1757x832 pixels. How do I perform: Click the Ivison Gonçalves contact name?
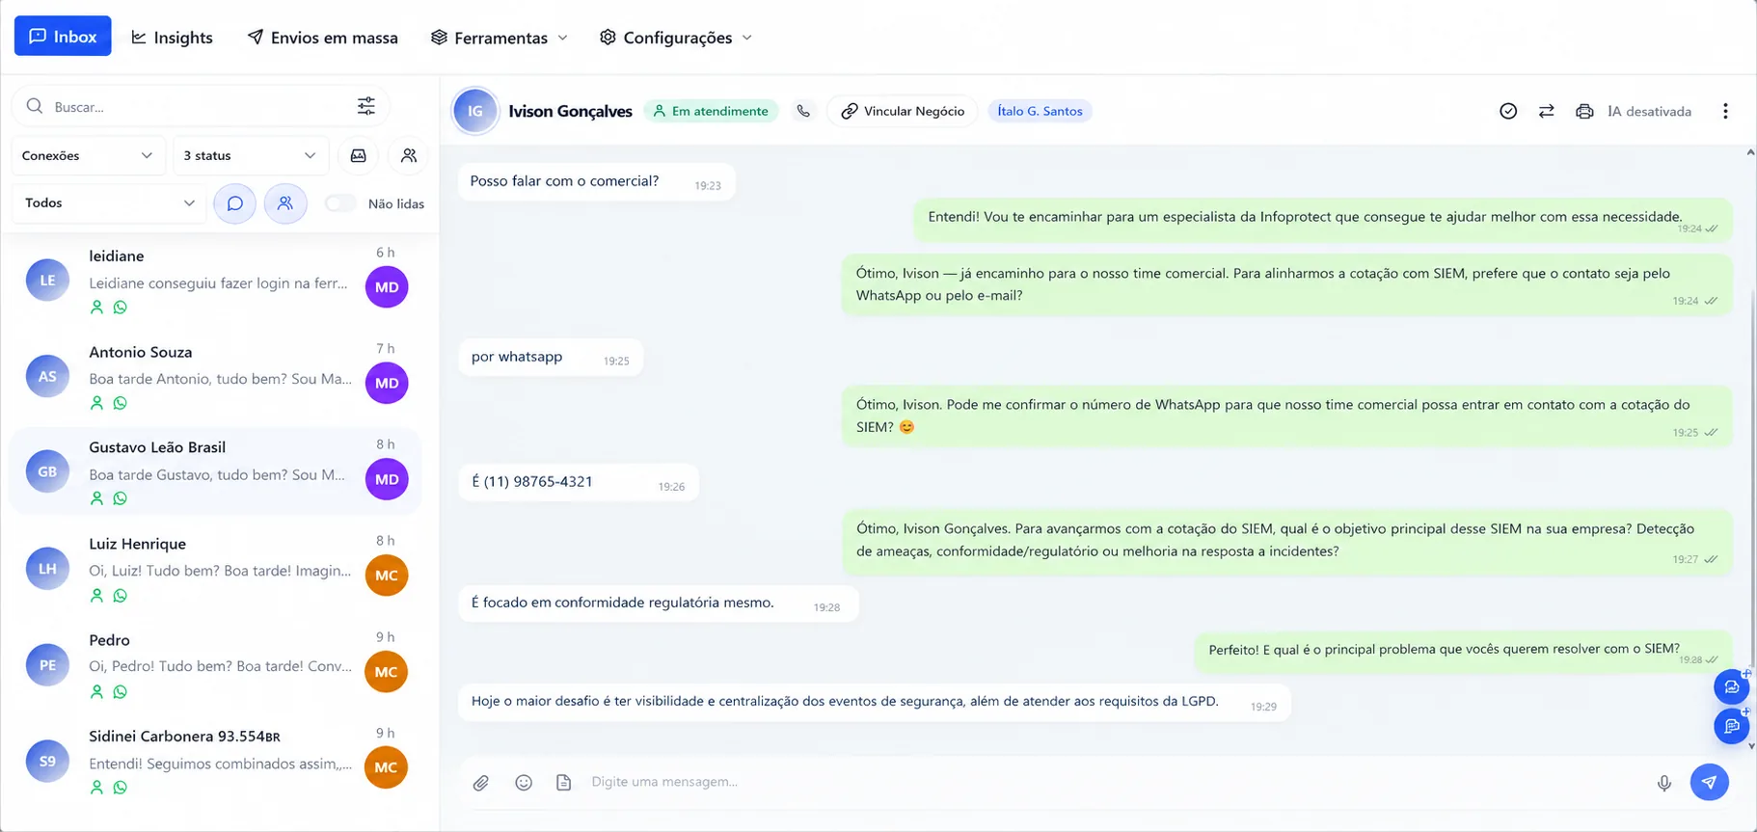(x=570, y=111)
